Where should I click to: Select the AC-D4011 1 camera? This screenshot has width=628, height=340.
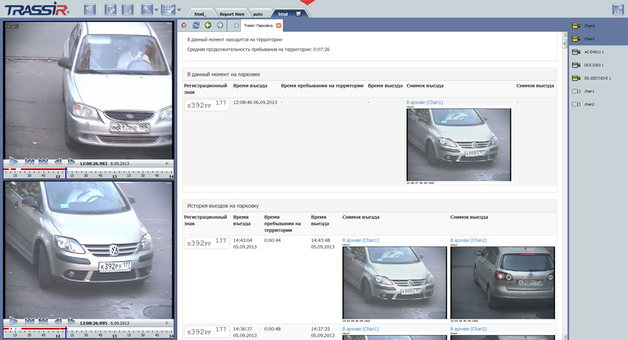coord(593,52)
